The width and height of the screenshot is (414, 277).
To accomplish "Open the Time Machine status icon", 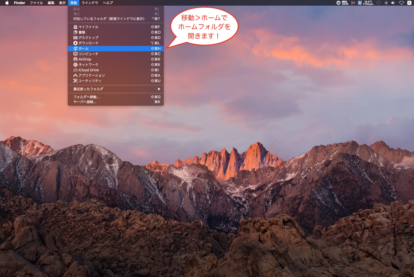I will pyautogui.click(x=378, y=3).
